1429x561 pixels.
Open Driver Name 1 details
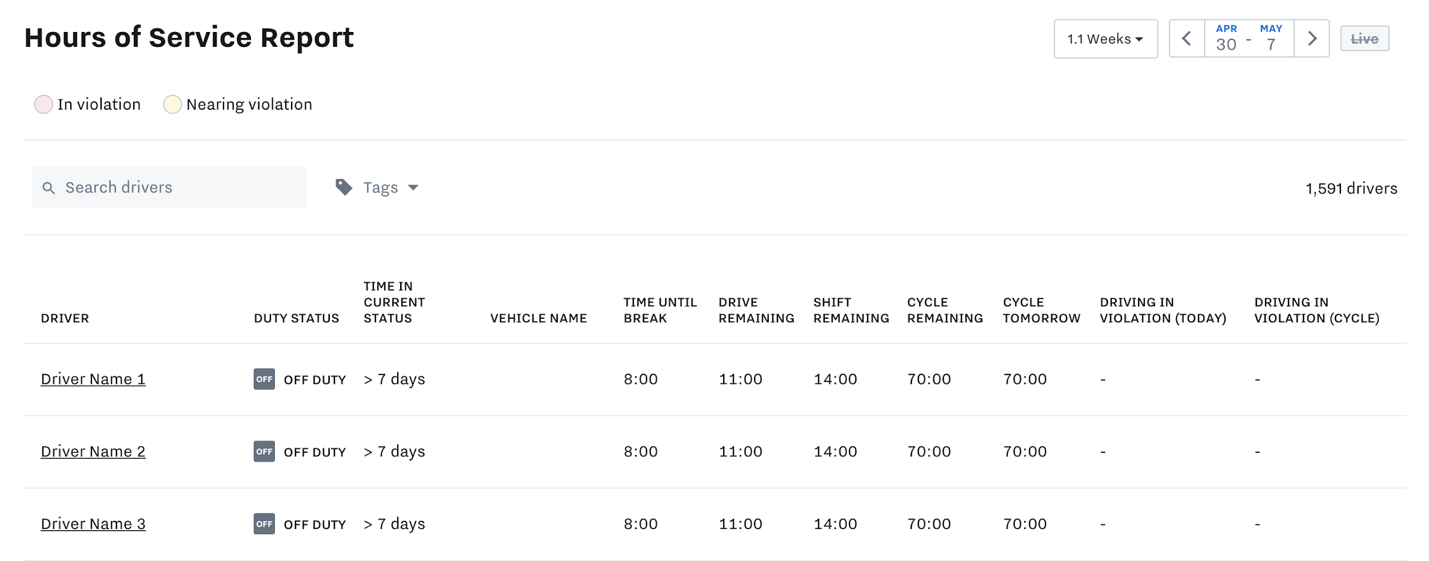click(x=93, y=379)
